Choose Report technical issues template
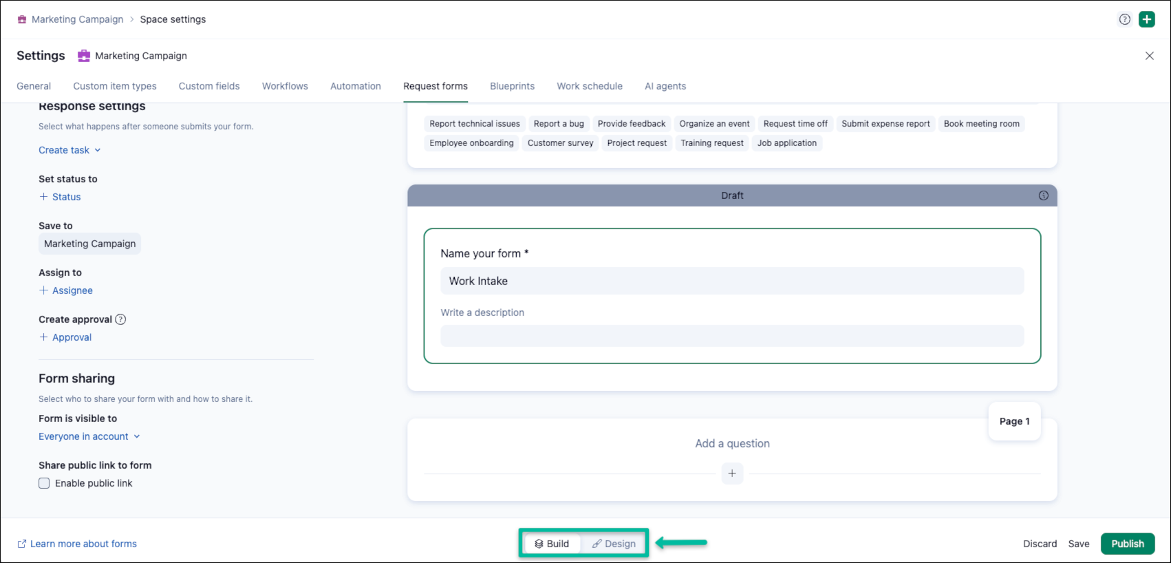This screenshot has height=563, width=1171. [475, 124]
